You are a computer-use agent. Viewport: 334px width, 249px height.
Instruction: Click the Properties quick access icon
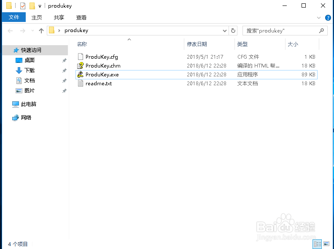(x=23, y=6)
